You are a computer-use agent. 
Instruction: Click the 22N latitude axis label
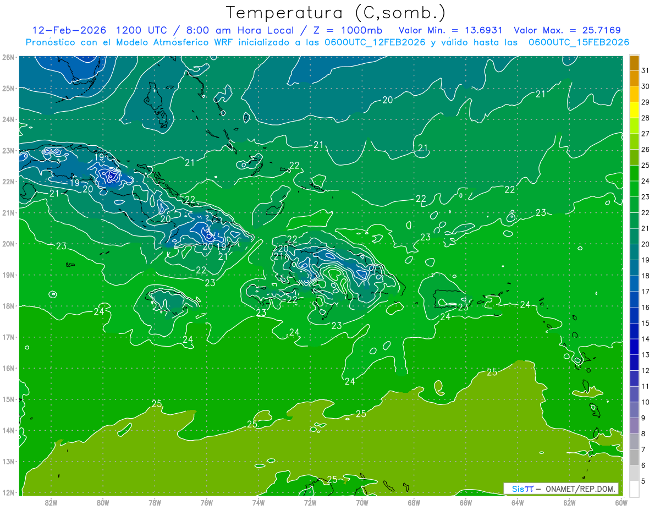8,182
